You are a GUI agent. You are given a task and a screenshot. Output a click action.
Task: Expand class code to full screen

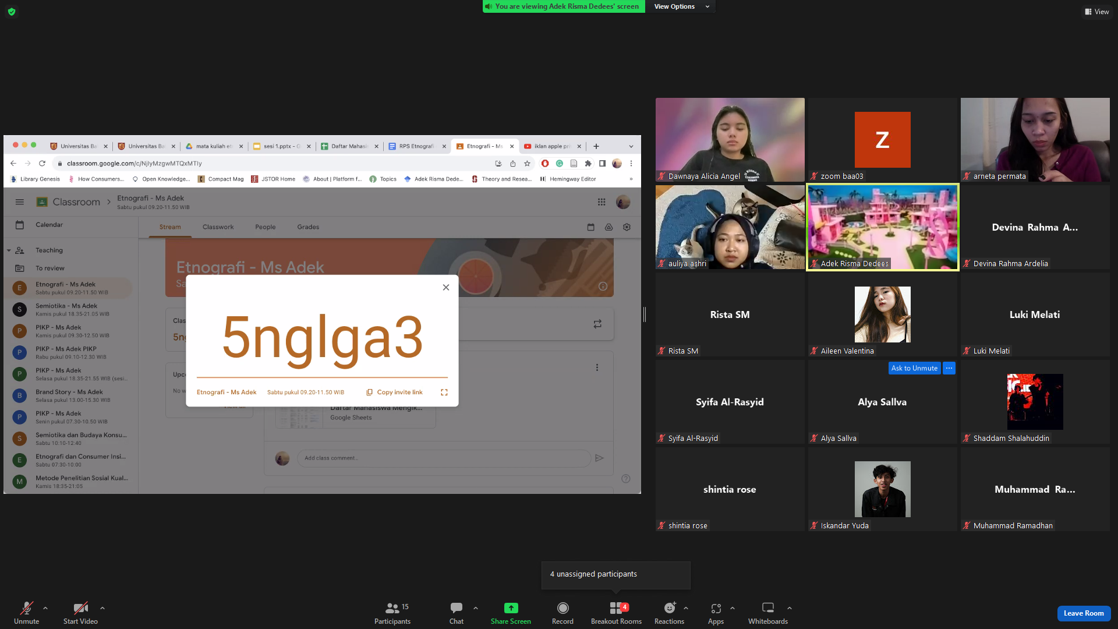pyautogui.click(x=444, y=393)
